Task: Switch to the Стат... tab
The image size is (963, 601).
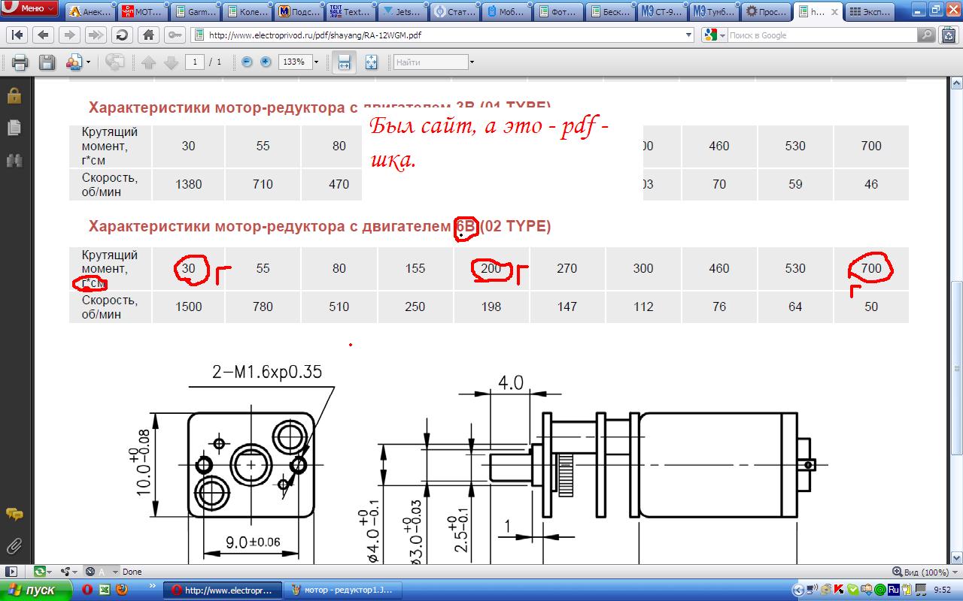Action: coord(454,11)
